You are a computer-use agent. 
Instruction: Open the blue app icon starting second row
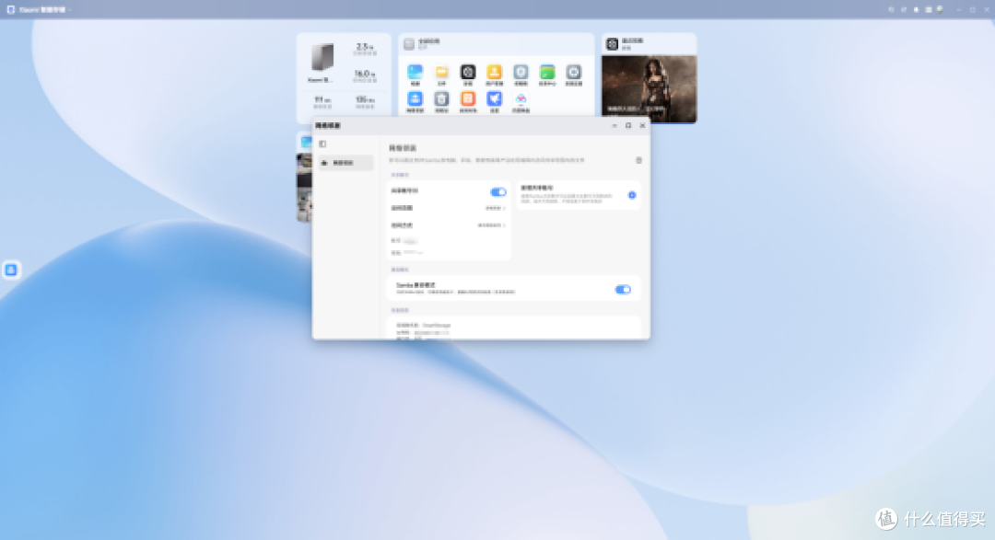(415, 98)
